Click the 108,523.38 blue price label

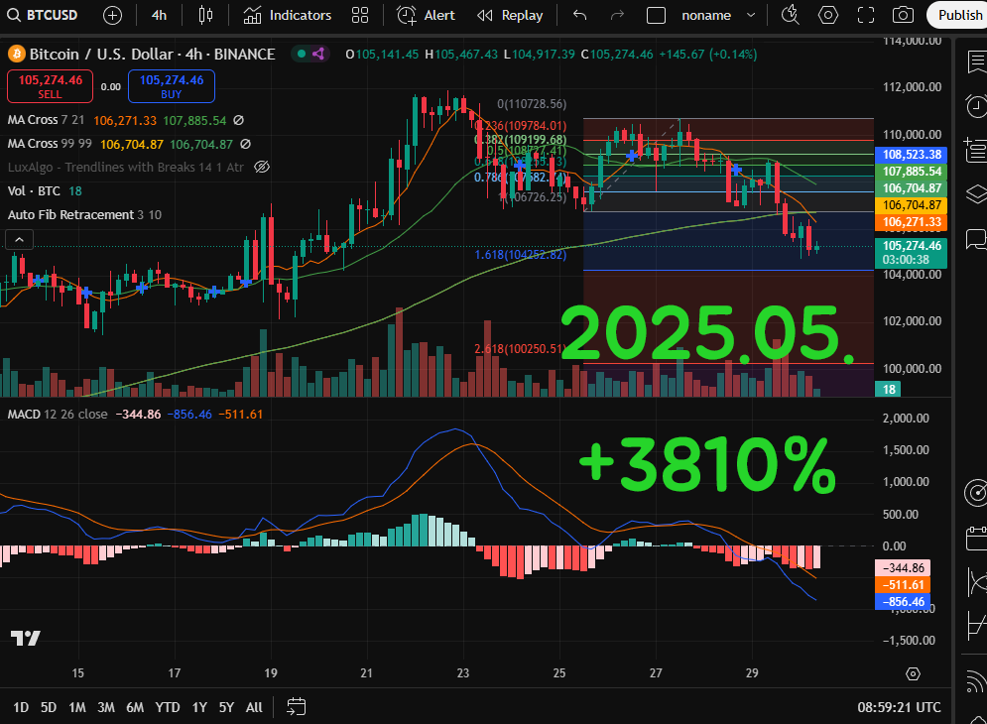(x=912, y=155)
